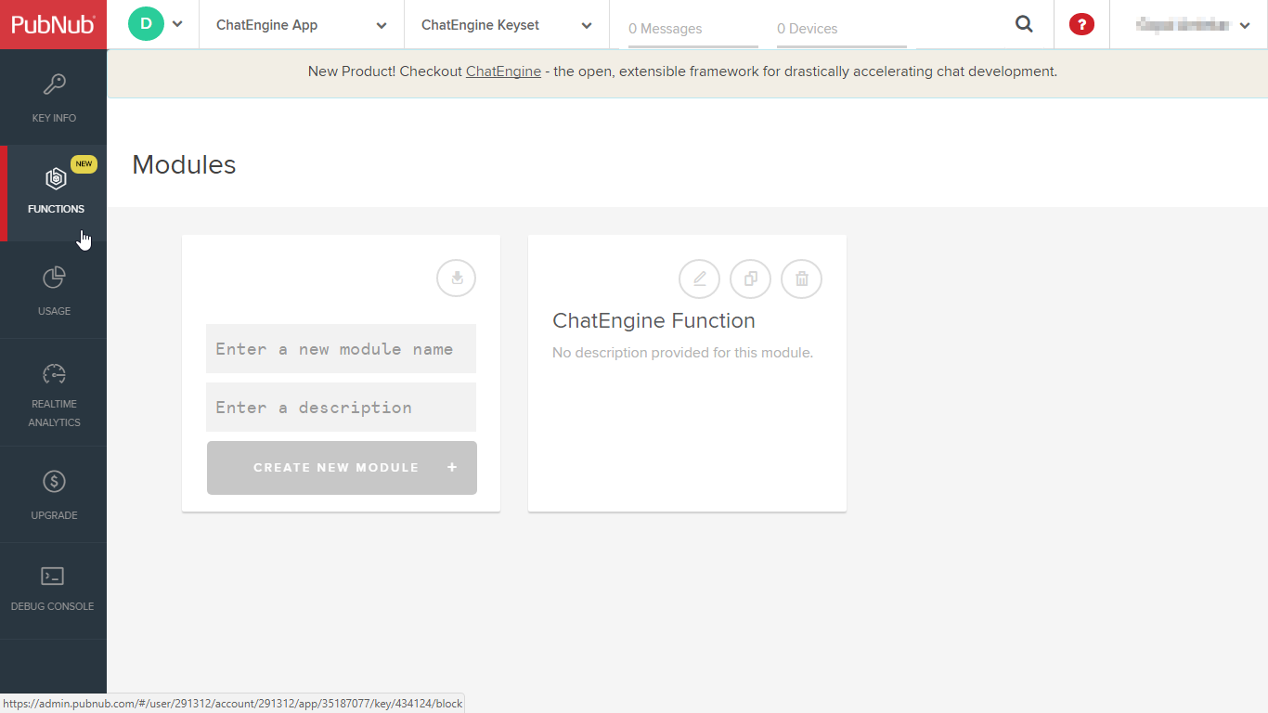Click the key icon in sidebar
The height and width of the screenshot is (713, 1268).
point(54,85)
